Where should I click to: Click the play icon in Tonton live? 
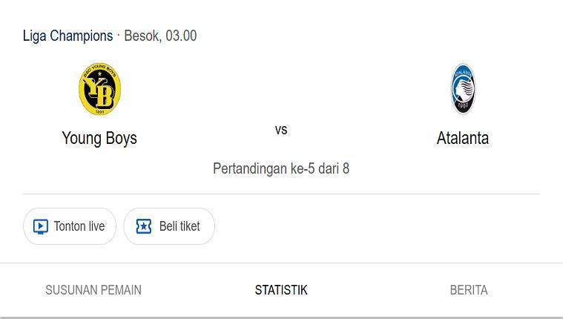41,226
